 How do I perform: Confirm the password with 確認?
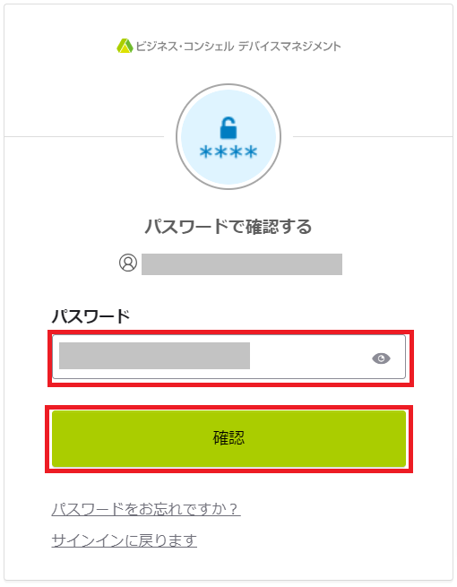click(x=228, y=439)
